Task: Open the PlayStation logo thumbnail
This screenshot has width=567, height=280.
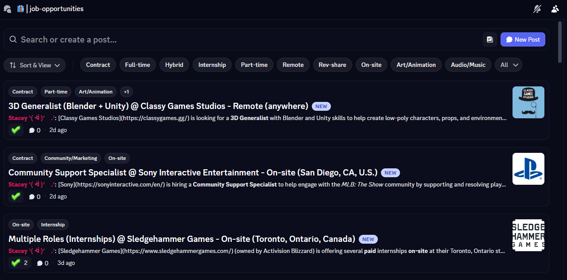Action: click(528, 169)
